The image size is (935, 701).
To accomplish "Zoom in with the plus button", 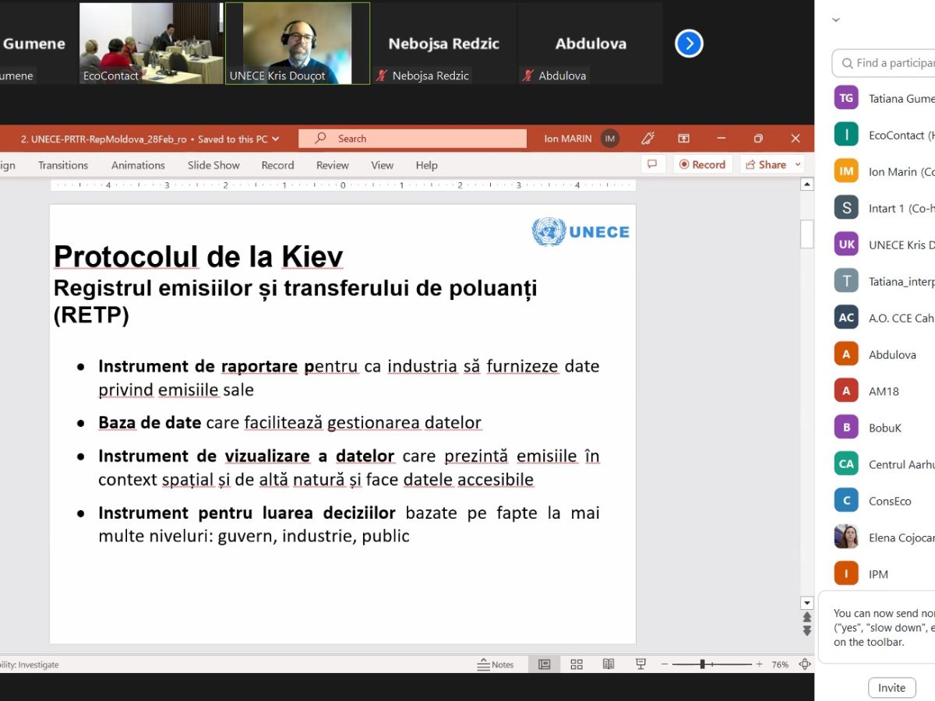I will click(x=759, y=664).
